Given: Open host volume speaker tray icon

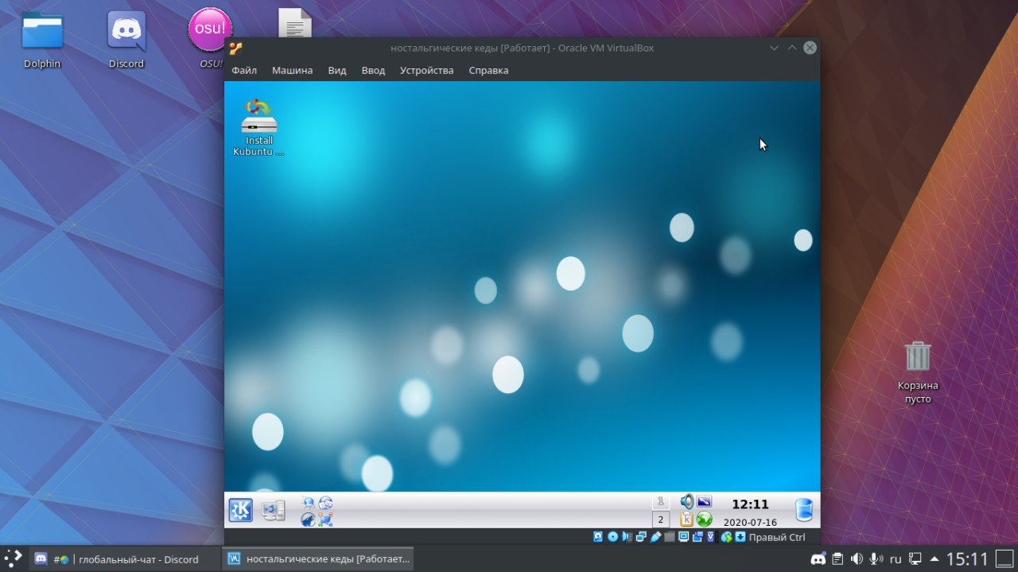Looking at the screenshot, I should (x=857, y=559).
